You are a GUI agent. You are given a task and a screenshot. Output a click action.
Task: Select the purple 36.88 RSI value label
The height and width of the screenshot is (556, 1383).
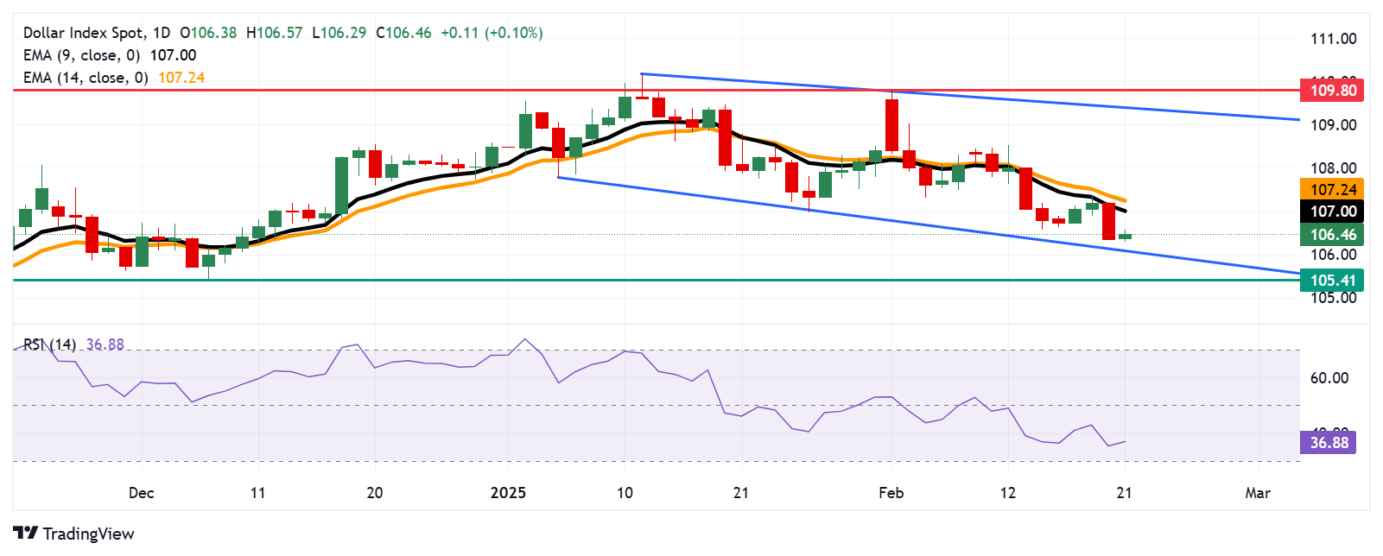click(x=1328, y=443)
